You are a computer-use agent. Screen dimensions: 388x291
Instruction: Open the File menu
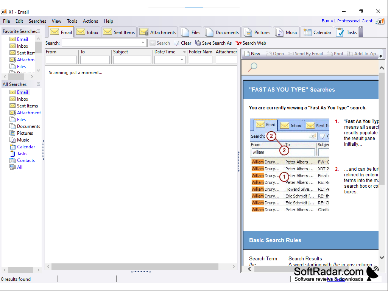coord(6,21)
